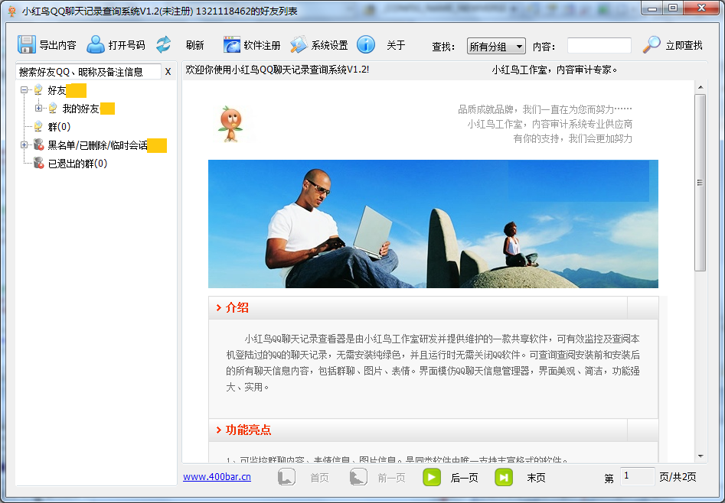Click the 已退出的群 node icon
Viewport: 725px width, 503px height.
[38, 163]
